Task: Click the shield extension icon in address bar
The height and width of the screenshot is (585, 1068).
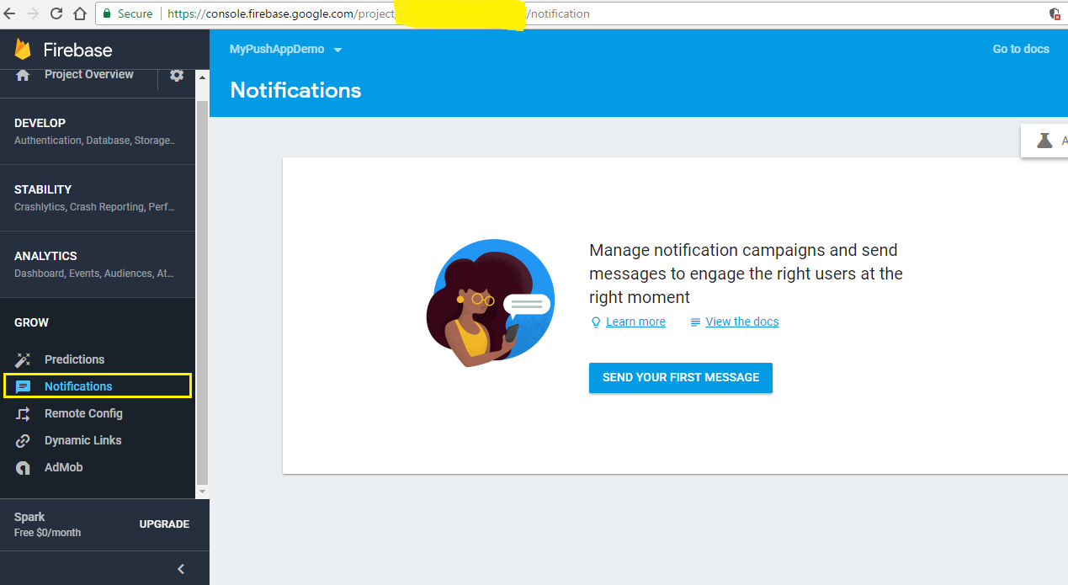Action: [x=1055, y=13]
